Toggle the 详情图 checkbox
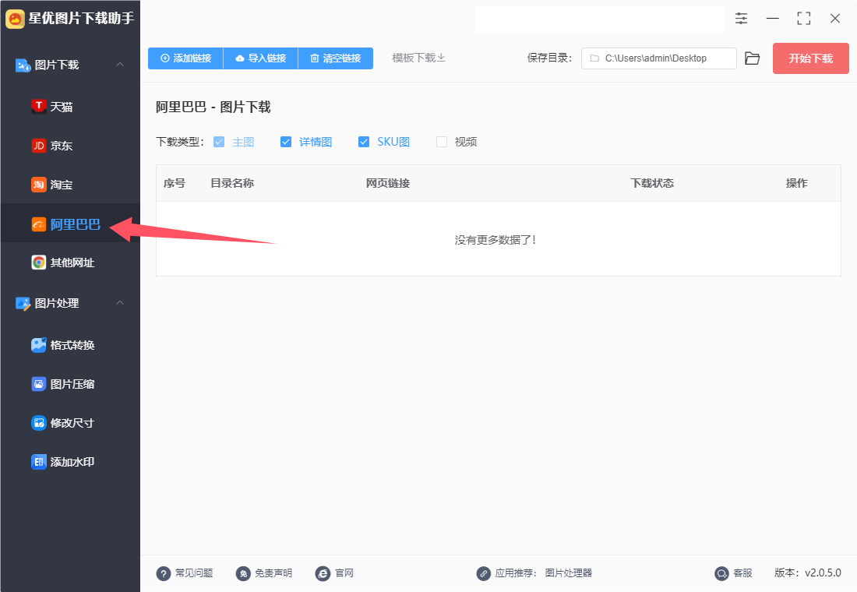Image resolution: width=857 pixels, height=592 pixels. coord(286,142)
